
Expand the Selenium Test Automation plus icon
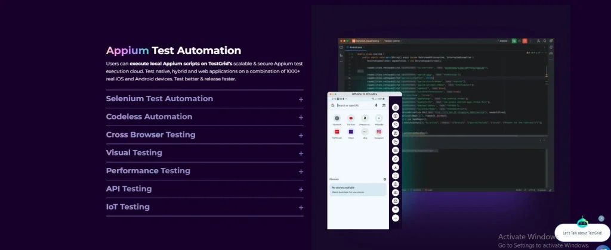coord(301,99)
